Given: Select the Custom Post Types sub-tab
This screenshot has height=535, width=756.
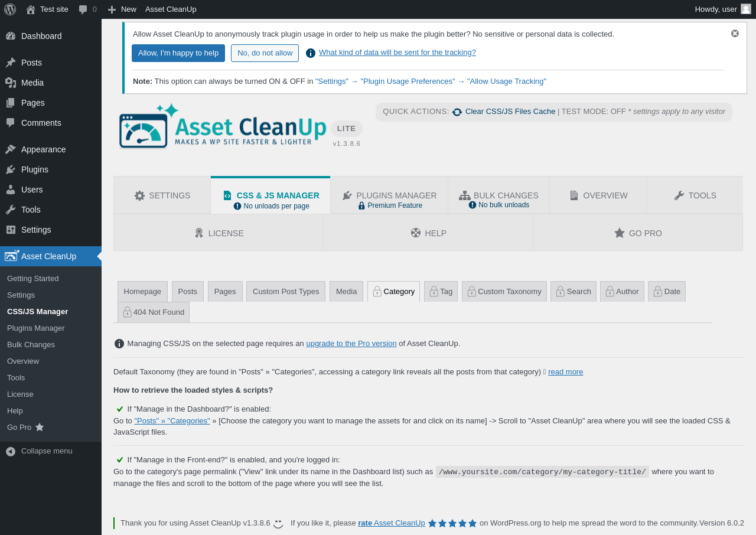Looking at the screenshot, I should pos(286,292).
